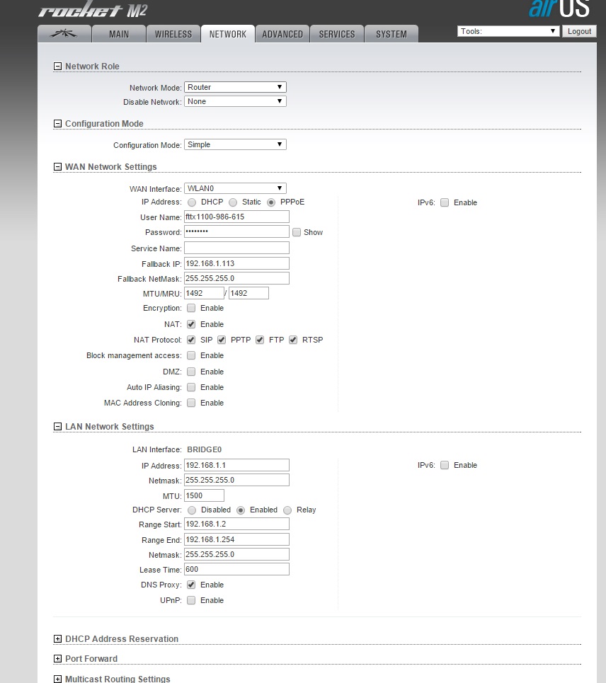This screenshot has width=606, height=683.
Task: Expand the Multicast Routing Settings section
Action: pos(57,679)
